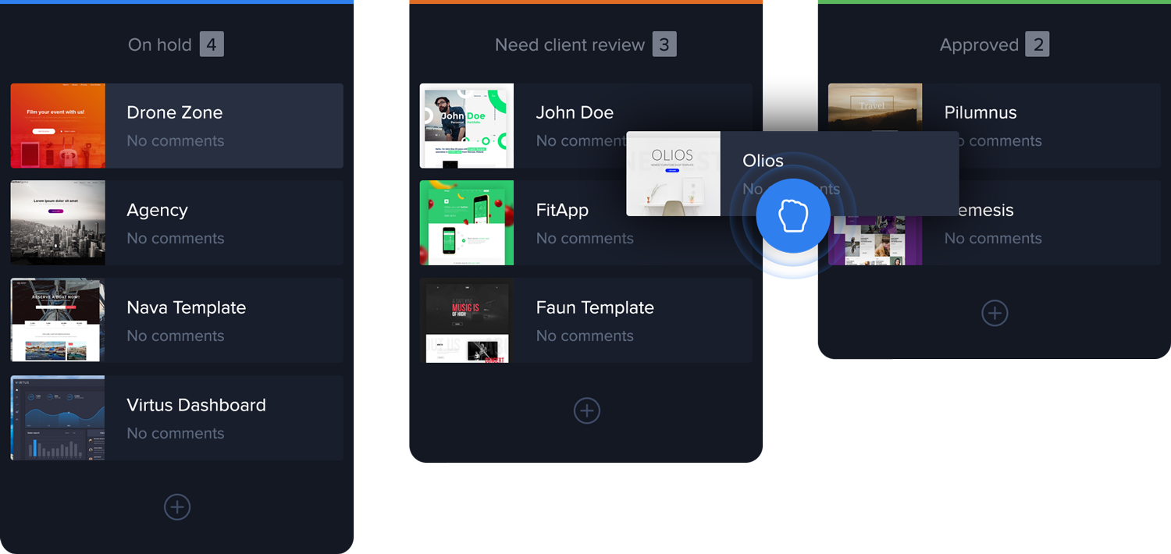Select the Approved column header

(x=979, y=44)
